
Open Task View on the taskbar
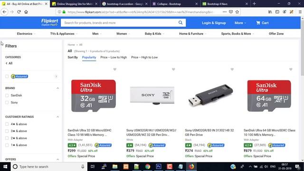(x=93, y=167)
